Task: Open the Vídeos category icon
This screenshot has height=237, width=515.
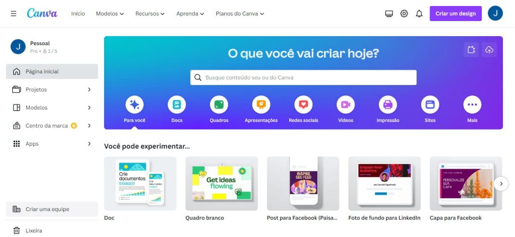Action: 346,104
